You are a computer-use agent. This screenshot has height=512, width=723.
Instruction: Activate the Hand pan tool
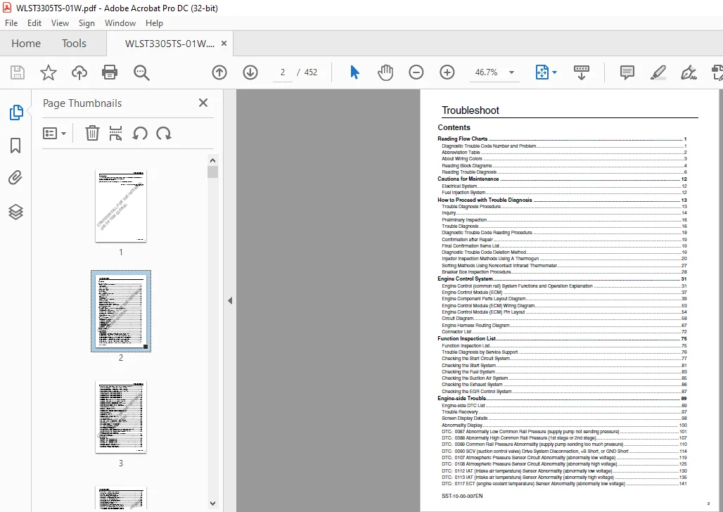[385, 72]
